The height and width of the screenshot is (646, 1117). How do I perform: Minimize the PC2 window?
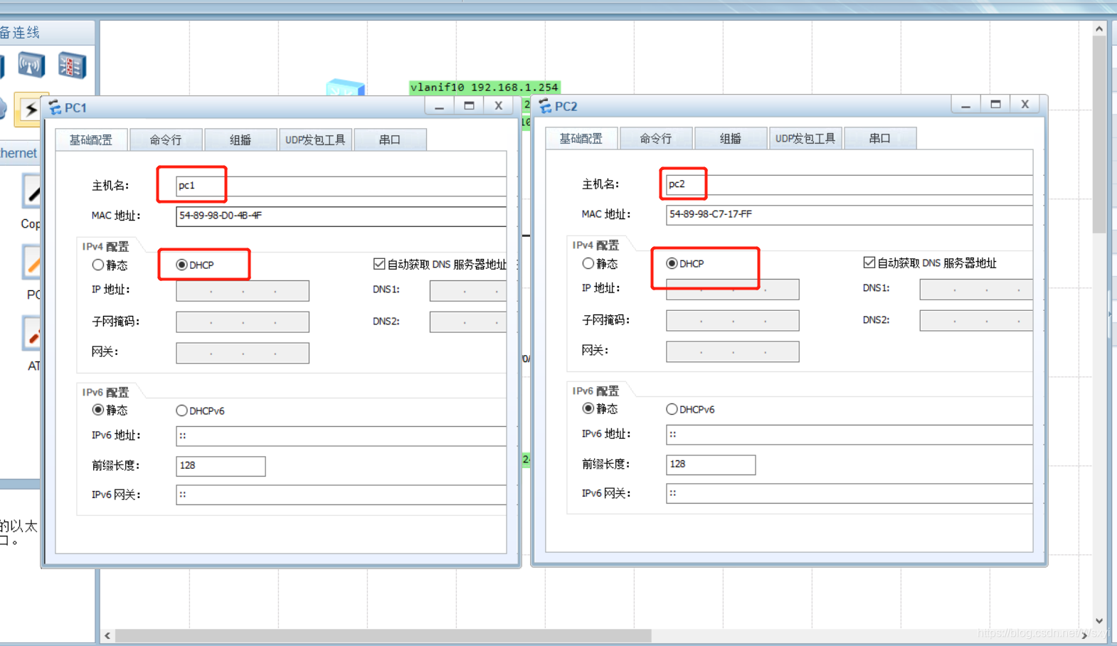(965, 105)
